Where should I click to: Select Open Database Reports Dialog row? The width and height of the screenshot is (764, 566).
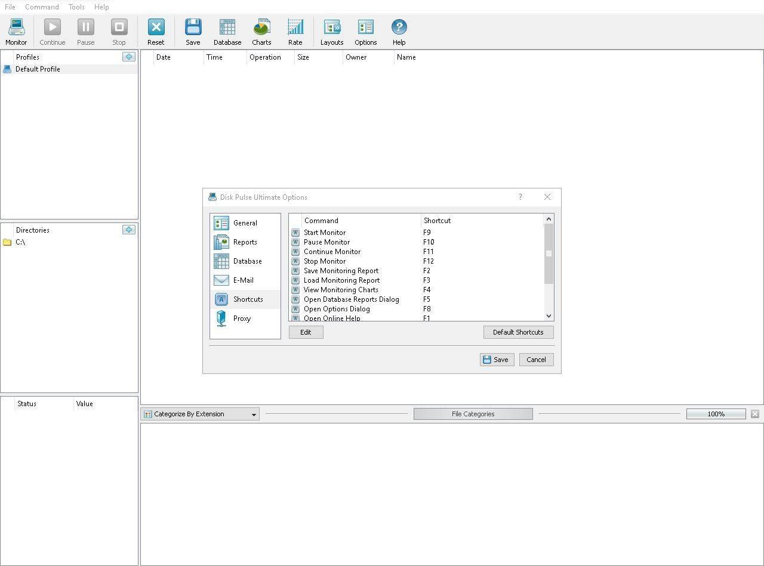pyautogui.click(x=417, y=299)
